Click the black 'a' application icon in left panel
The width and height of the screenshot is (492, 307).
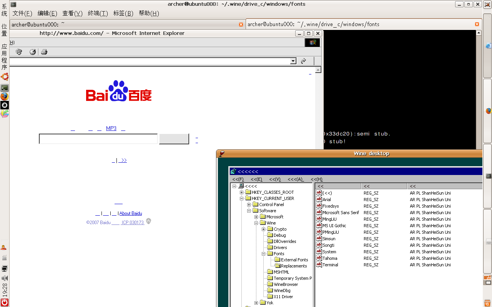coord(5,105)
